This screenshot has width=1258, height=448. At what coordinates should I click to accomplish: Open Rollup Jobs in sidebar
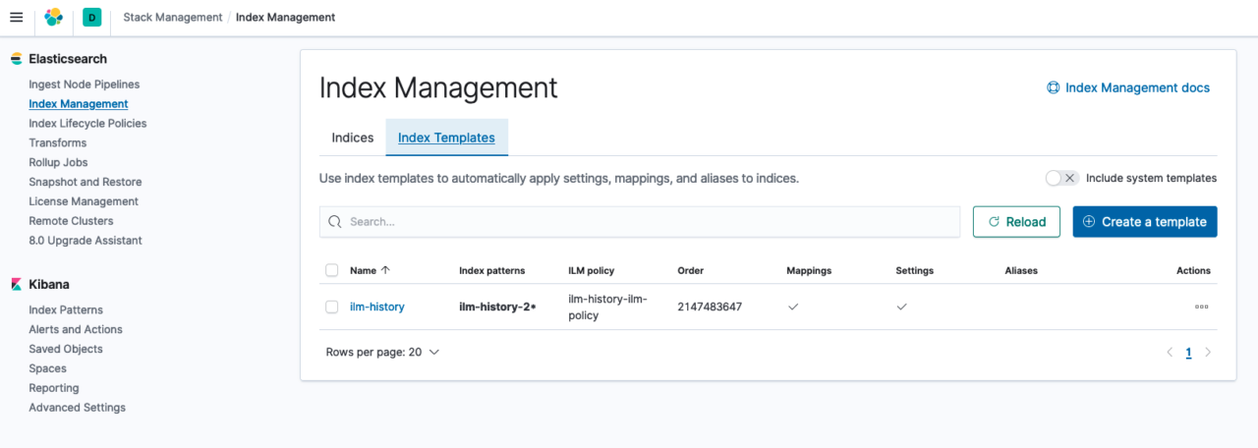58,163
